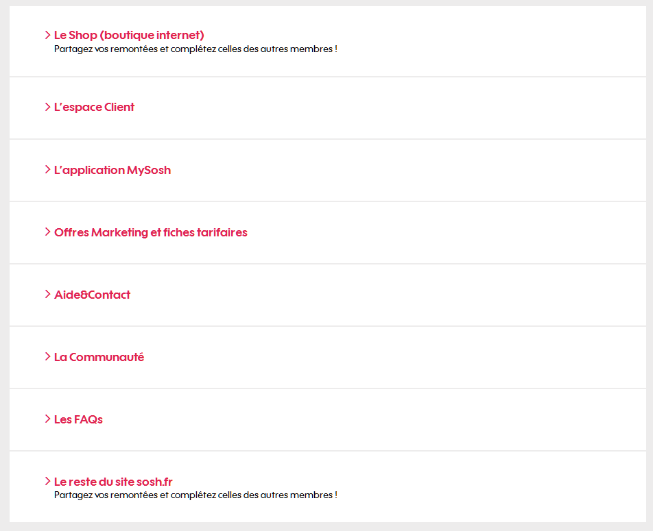Open Offres Marketing et fiches tarifaires title
The height and width of the screenshot is (531, 653).
pyautogui.click(x=150, y=232)
